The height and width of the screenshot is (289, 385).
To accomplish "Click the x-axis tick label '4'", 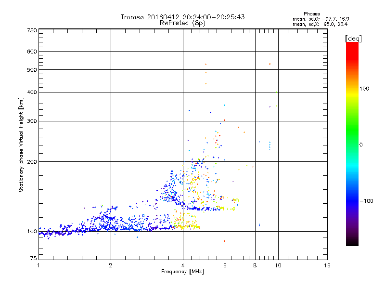I will (183, 265).
